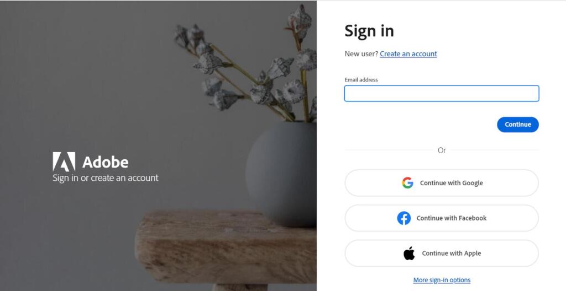Open the Create an account link
This screenshot has width=566, height=291.
(408, 53)
